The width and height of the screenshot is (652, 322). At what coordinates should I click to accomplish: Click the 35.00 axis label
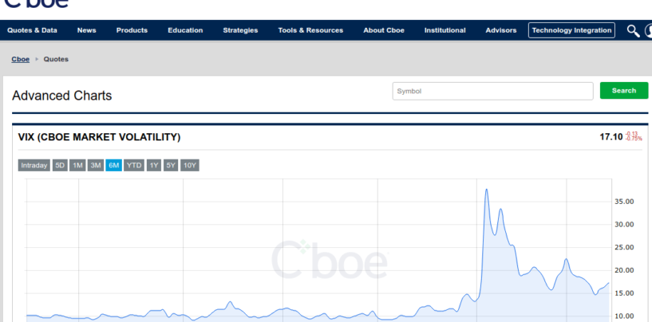point(624,202)
